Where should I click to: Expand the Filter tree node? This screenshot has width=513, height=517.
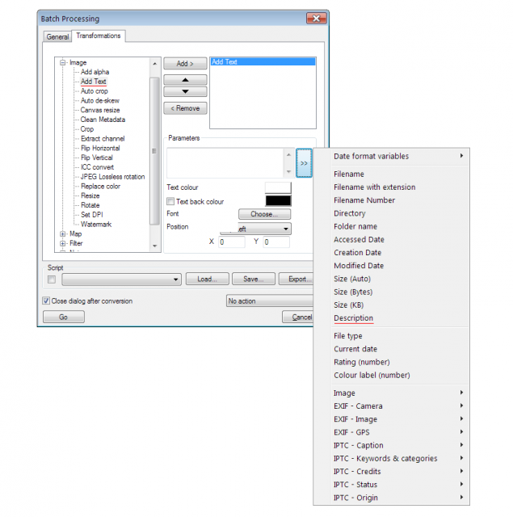point(63,243)
